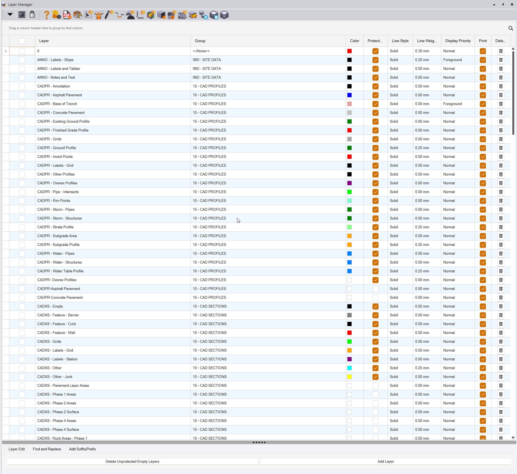Click the orange question mark help icon
The image size is (517, 474).
coord(47,15)
